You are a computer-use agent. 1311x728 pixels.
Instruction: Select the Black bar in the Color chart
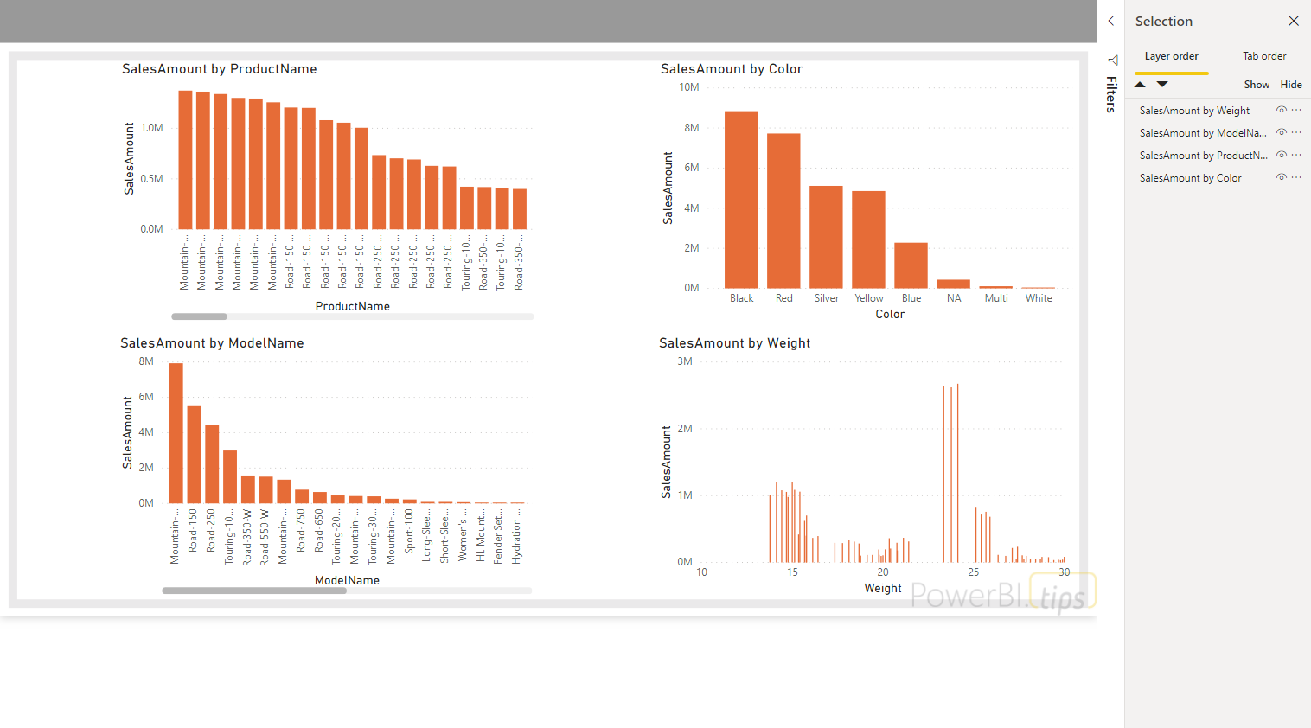point(741,199)
